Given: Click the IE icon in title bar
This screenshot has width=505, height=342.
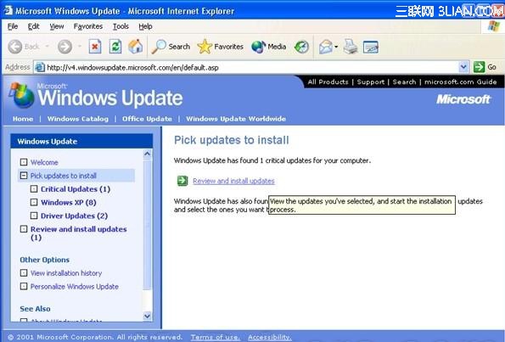Looking at the screenshot, I should [8, 10].
